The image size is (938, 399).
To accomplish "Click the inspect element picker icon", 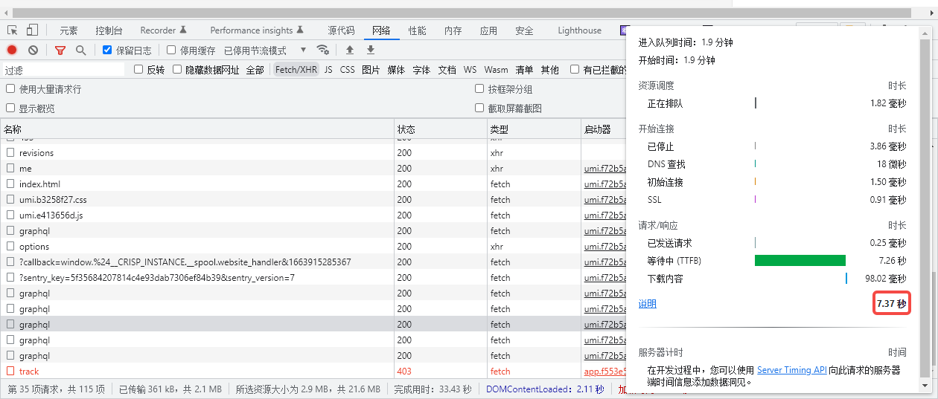I will (x=13, y=30).
